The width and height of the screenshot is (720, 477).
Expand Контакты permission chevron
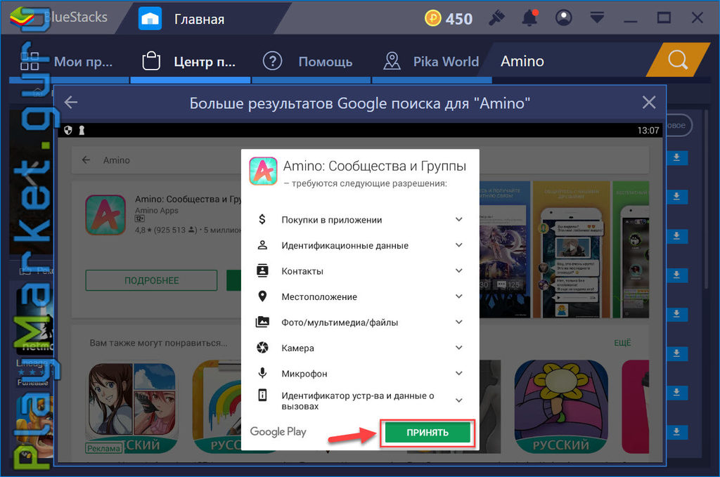pos(458,270)
